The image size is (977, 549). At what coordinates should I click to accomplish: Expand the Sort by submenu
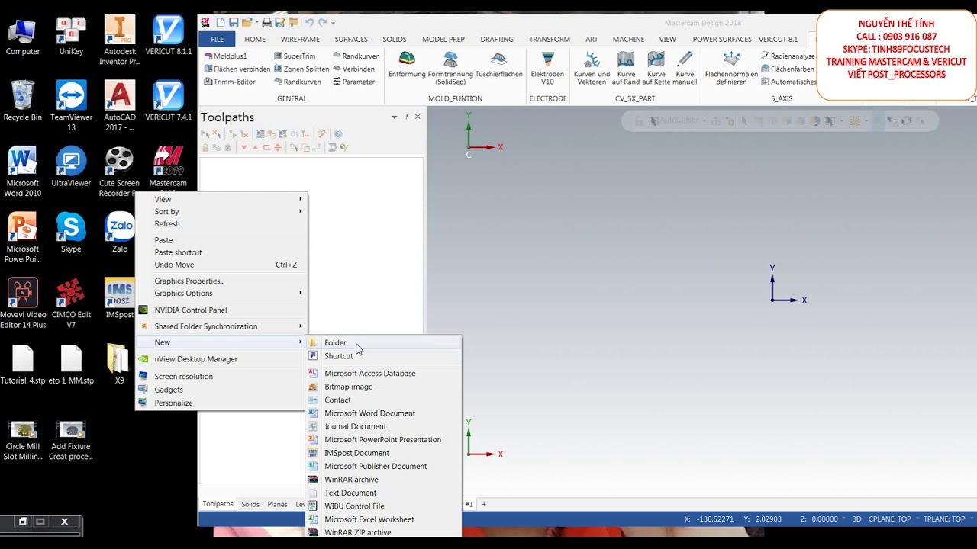[221, 211]
